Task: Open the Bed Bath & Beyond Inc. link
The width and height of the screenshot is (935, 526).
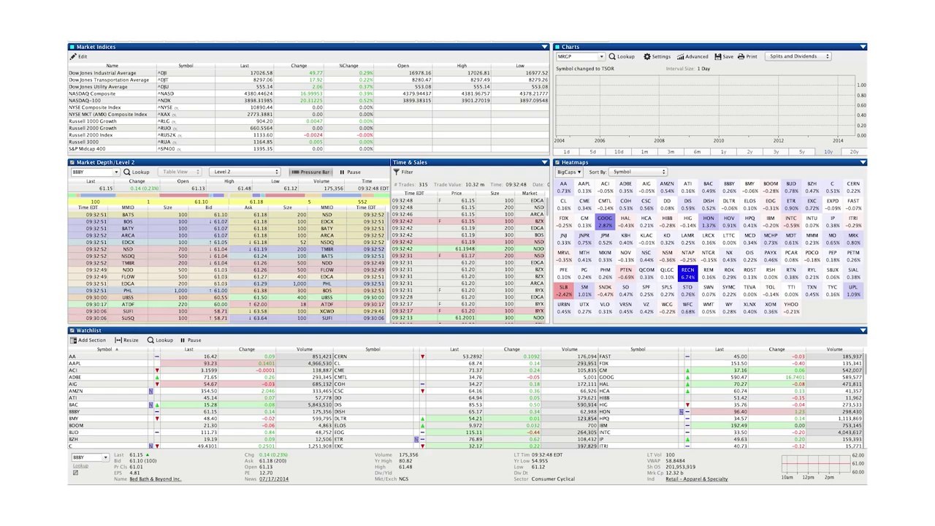Action: click(x=156, y=479)
